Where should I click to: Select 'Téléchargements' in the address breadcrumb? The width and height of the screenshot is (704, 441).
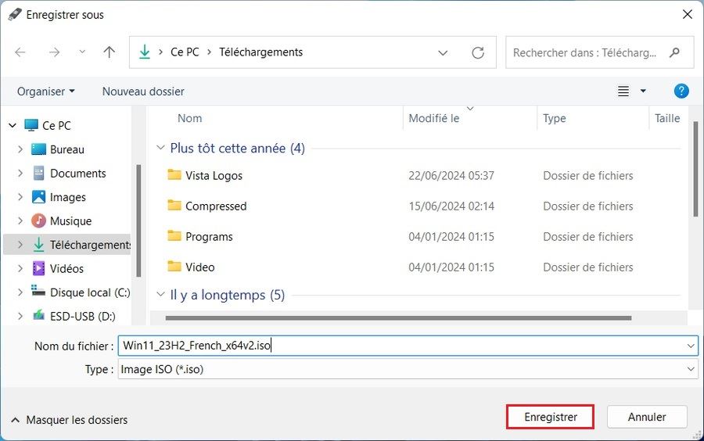coord(260,52)
